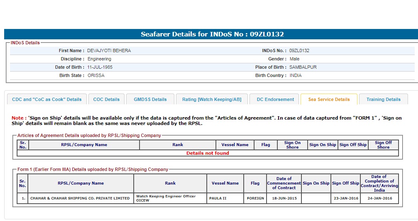Switch to the Training Details tab
The height and width of the screenshot is (221, 418).
click(383, 99)
